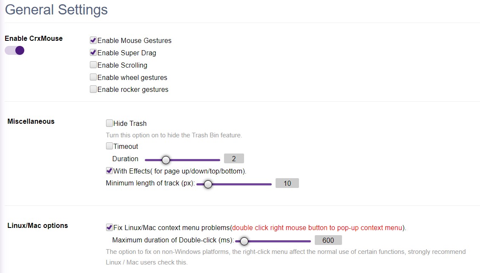Viewport: 480px width, 273px height.
Task: Click the Maximum duration of Double-click slider
Action: (244, 241)
